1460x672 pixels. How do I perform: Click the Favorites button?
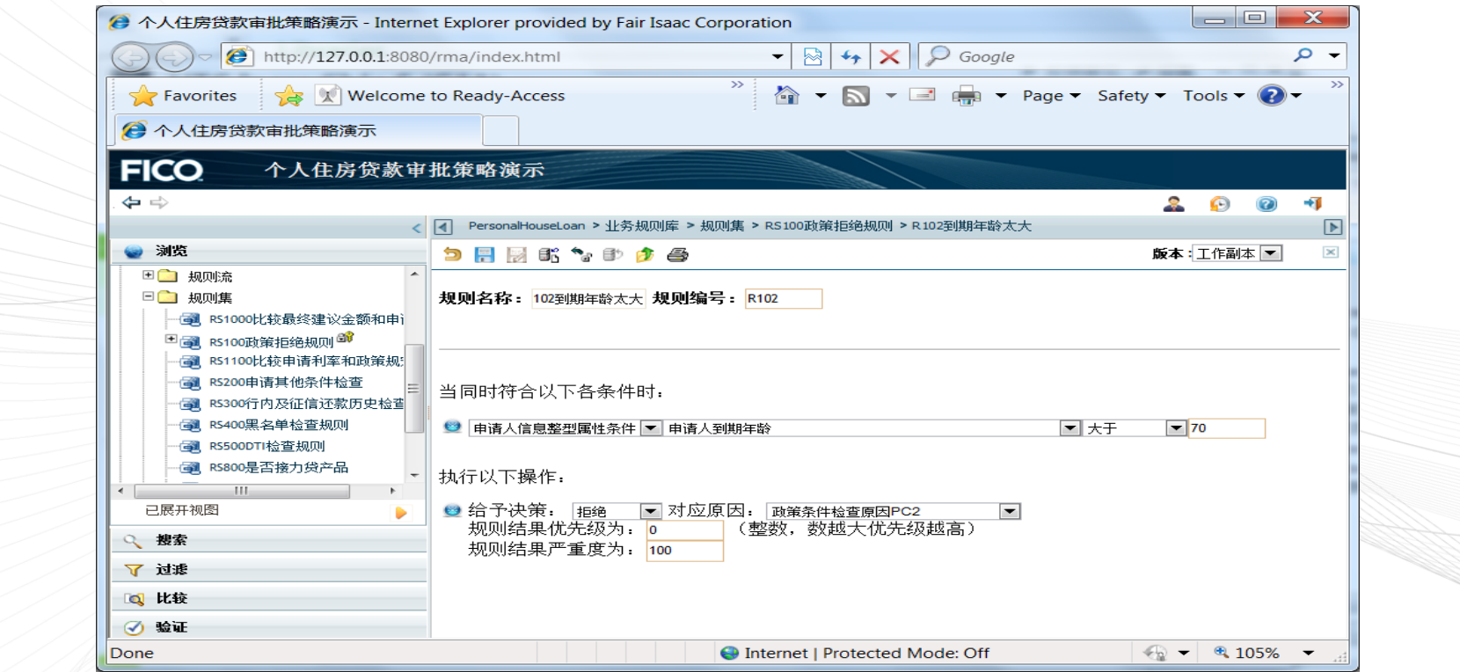point(183,95)
